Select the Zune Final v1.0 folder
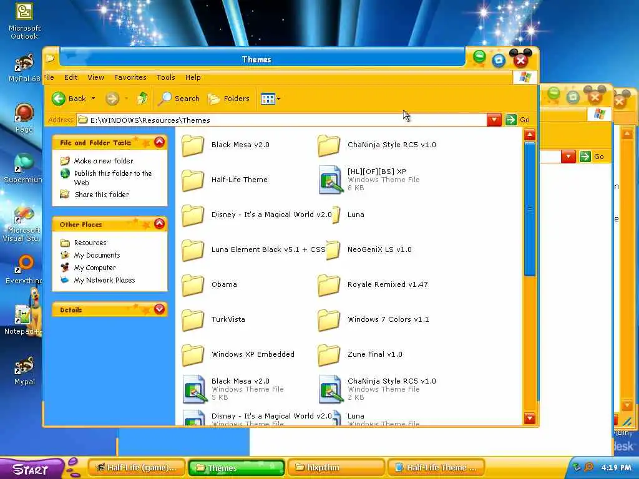639x479 pixels. pos(360,354)
